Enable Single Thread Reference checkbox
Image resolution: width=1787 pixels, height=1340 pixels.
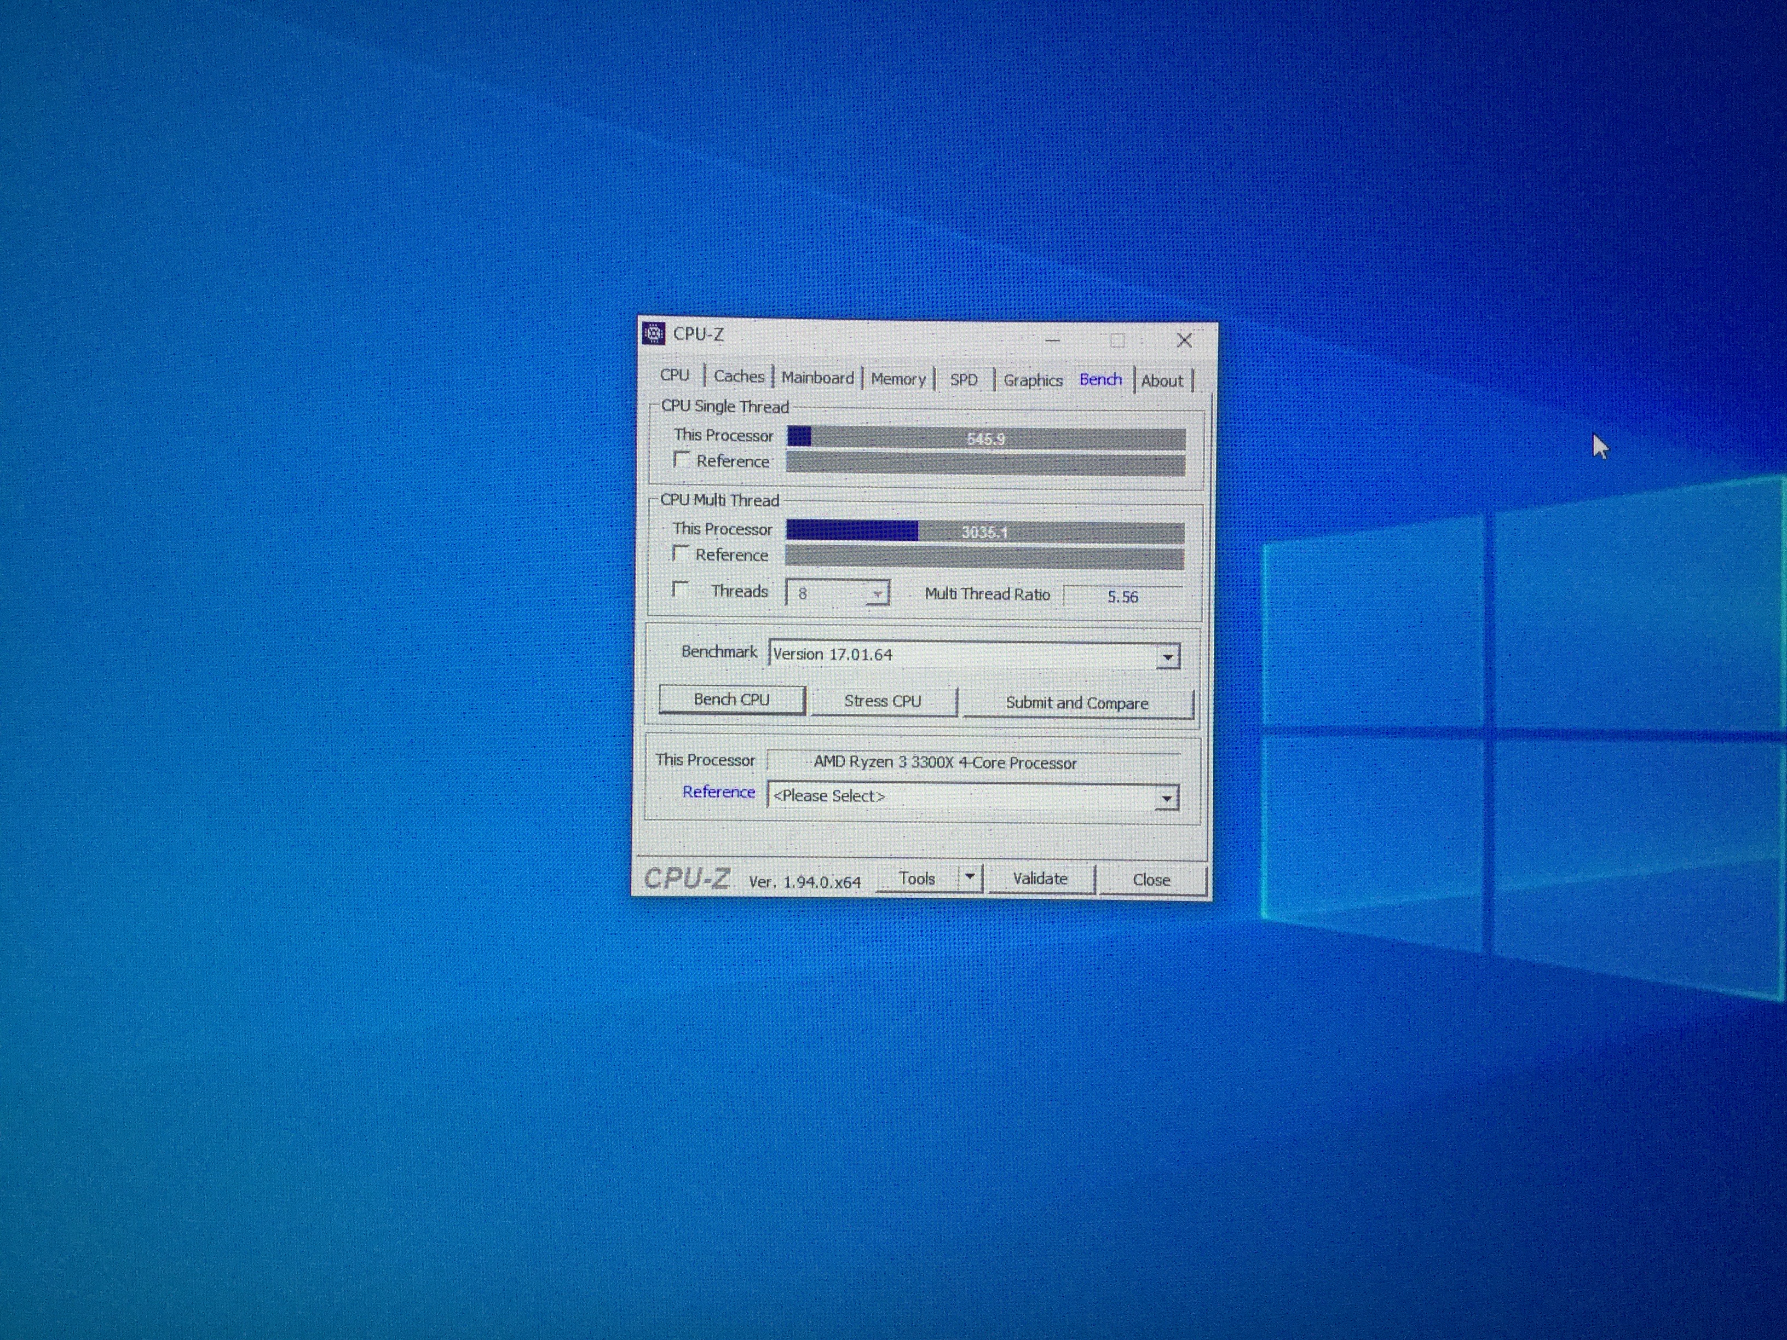click(x=681, y=460)
